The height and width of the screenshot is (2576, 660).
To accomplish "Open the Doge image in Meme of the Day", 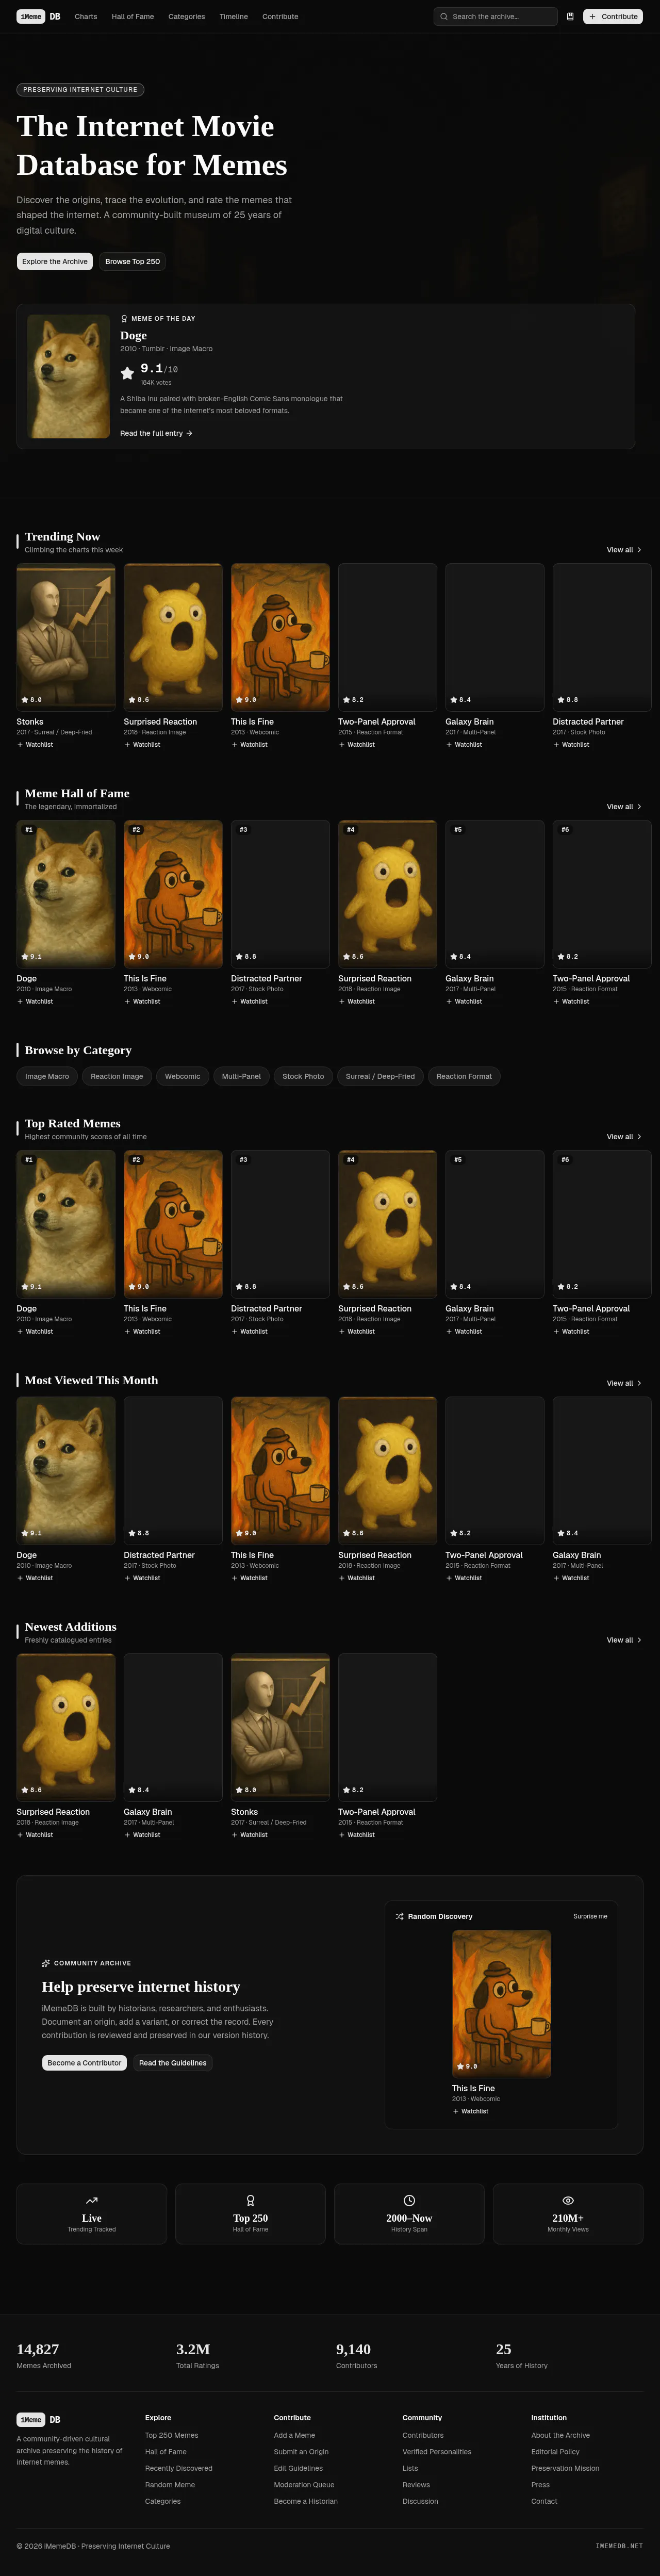I will click(x=69, y=376).
